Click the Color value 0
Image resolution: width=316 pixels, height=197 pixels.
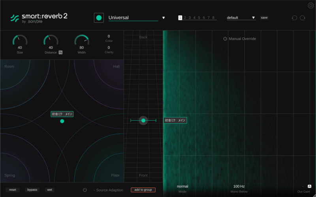[x=109, y=36]
